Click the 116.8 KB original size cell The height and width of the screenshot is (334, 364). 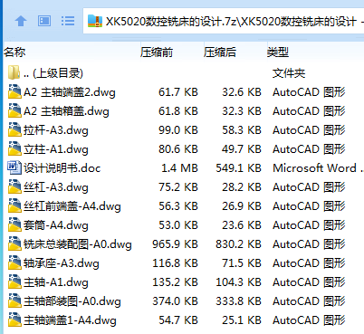point(175,263)
